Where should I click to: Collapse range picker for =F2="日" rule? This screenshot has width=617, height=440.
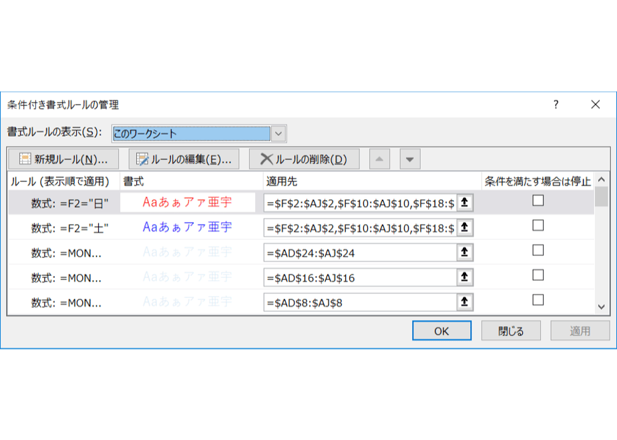point(465,203)
